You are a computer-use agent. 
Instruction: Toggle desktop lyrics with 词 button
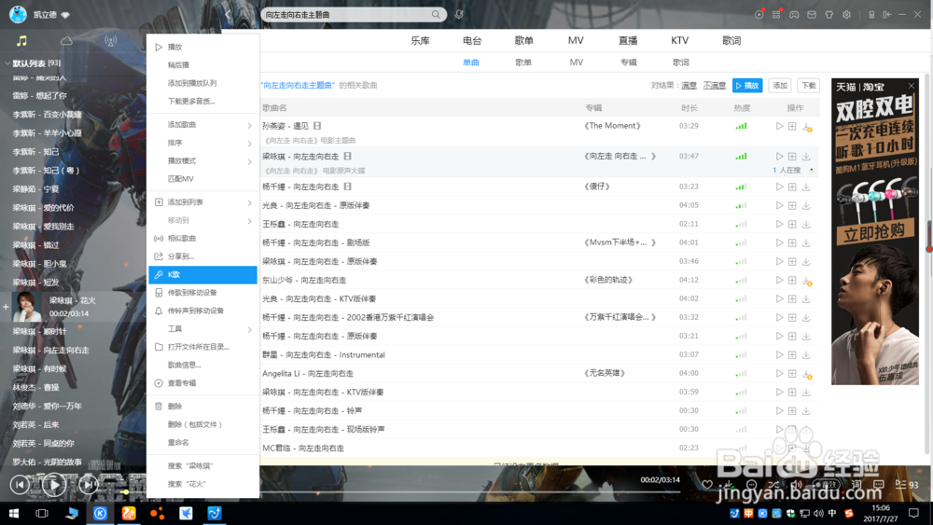coord(856,485)
